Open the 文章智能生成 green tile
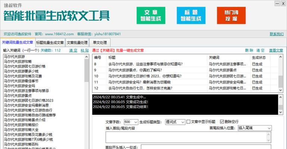 coord(151,16)
